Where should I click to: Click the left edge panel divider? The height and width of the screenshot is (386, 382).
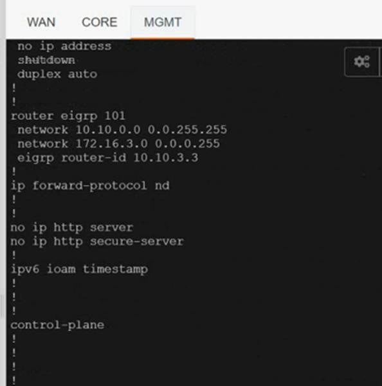(x=3, y=306)
